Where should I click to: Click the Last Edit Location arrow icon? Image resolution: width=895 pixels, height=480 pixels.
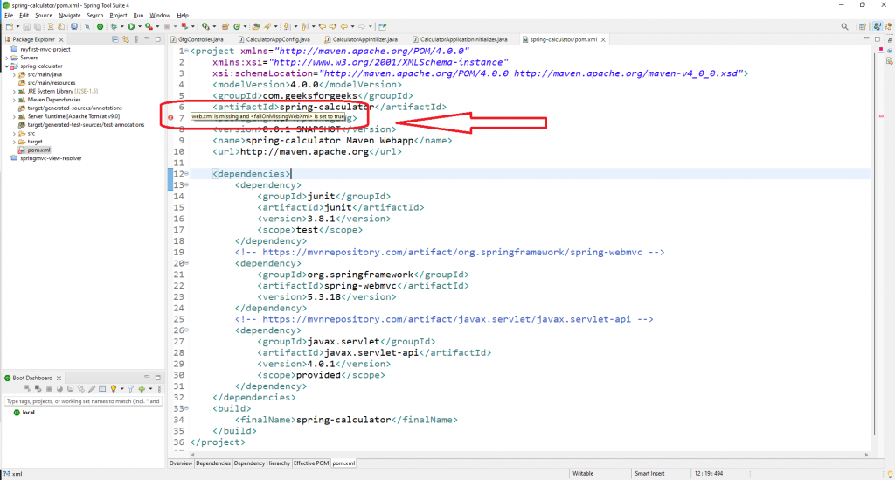[323, 26]
